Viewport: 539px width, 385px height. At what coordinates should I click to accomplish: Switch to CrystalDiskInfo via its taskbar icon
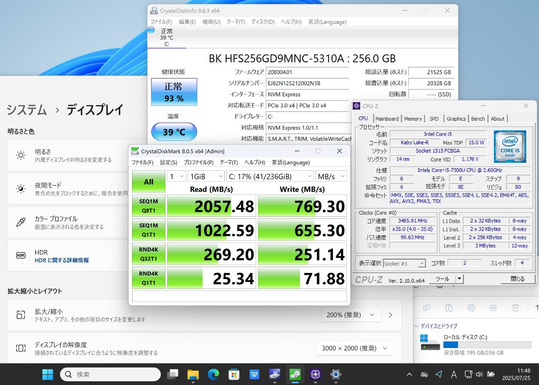(x=275, y=374)
